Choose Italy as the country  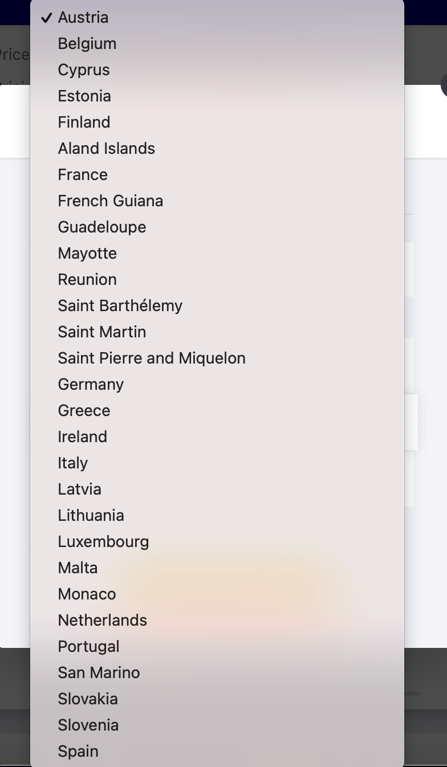(73, 463)
